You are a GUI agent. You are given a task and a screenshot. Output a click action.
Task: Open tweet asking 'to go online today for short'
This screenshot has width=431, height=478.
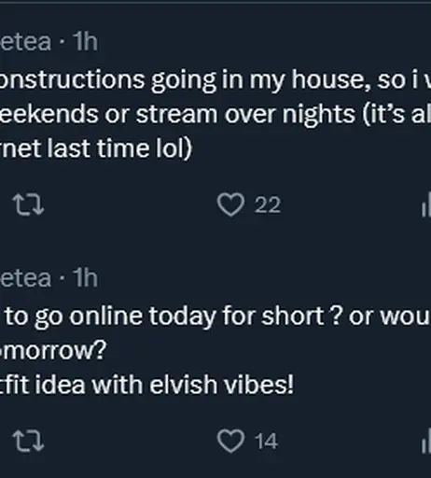[x=215, y=316]
